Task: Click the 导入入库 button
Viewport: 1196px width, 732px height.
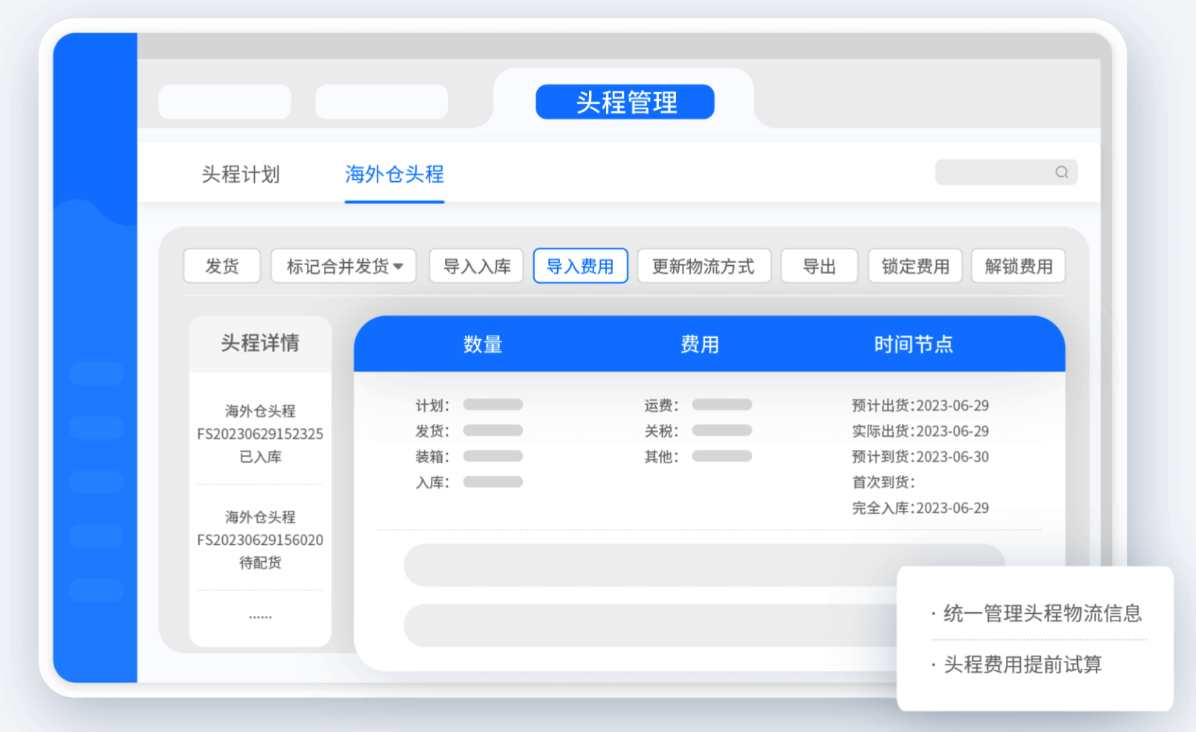Action: [x=475, y=266]
